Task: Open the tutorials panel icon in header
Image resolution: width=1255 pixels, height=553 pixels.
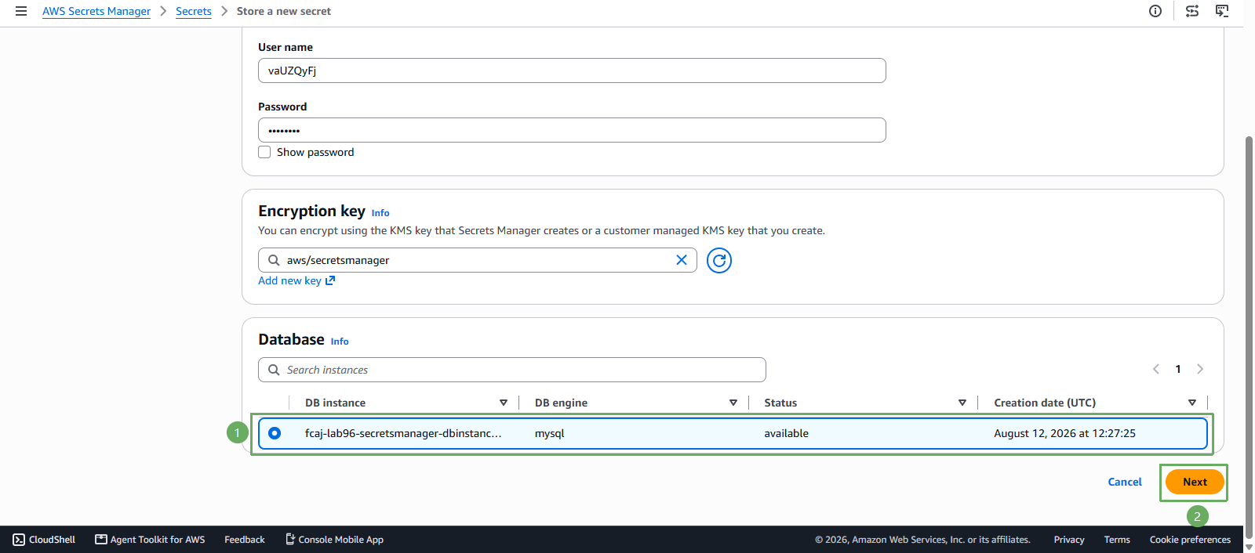Action: (1222, 11)
